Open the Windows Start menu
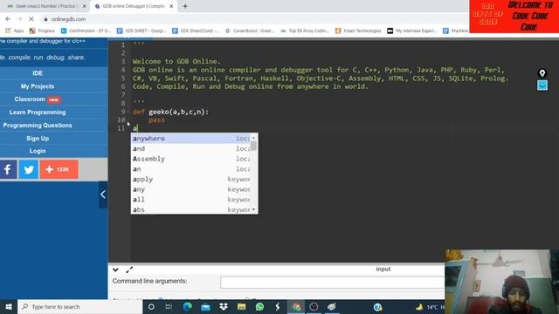Screen dimensions: 559x314 9,306
